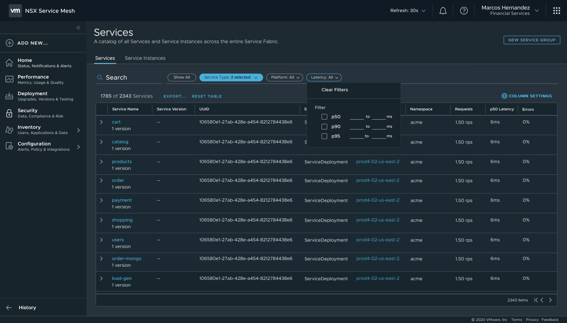Viewport: 567px width, 323px height.
Task: Click the New Service Group button
Action: point(532,40)
